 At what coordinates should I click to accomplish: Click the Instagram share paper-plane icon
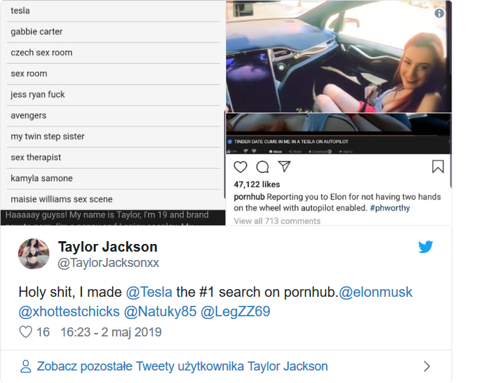tap(284, 167)
